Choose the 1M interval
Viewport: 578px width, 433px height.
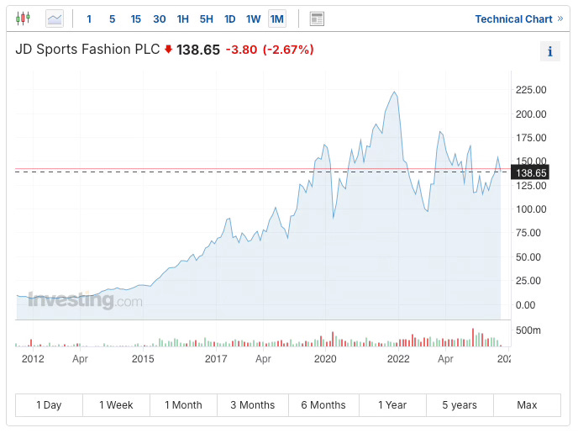click(x=277, y=18)
